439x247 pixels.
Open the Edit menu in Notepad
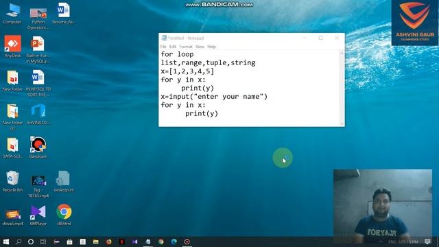tap(173, 47)
